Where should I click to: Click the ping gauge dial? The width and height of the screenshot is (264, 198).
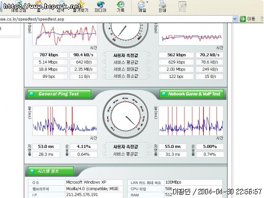coord(126,116)
